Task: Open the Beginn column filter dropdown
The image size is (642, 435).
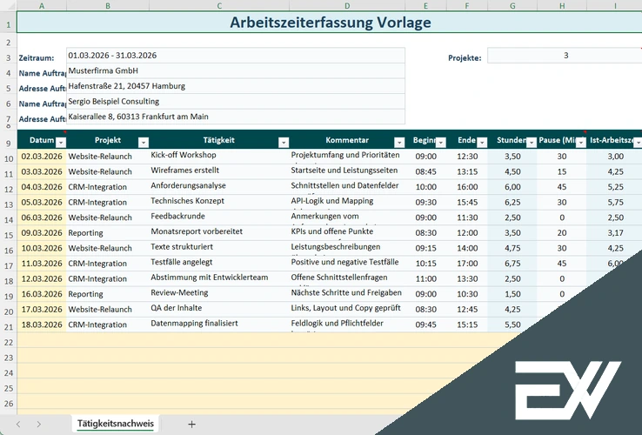Action: (x=440, y=142)
